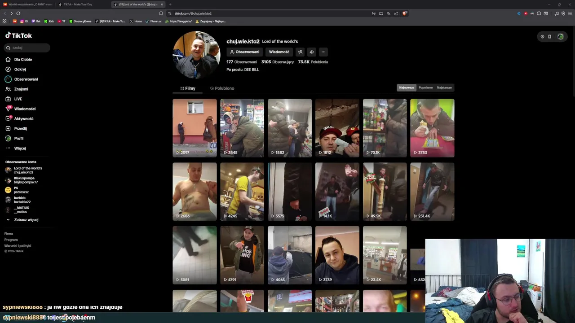The image size is (575, 323).
Task: Click the address bar URL
Action: pyautogui.click(x=193, y=13)
